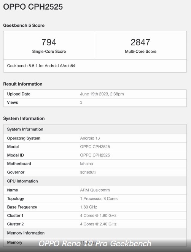Select OPPO CPH2525 value in Model ID row
191x252 pixels.
[95, 155]
